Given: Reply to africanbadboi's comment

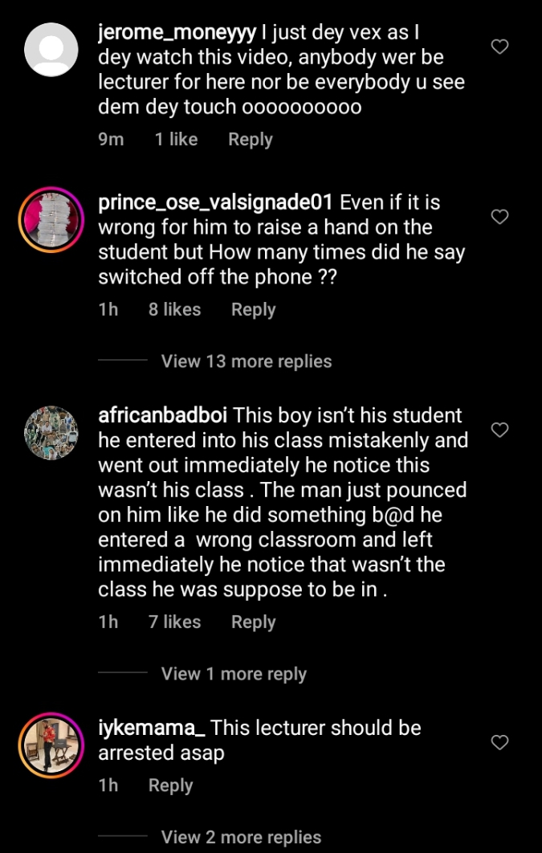Looking at the screenshot, I should click(x=253, y=622).
